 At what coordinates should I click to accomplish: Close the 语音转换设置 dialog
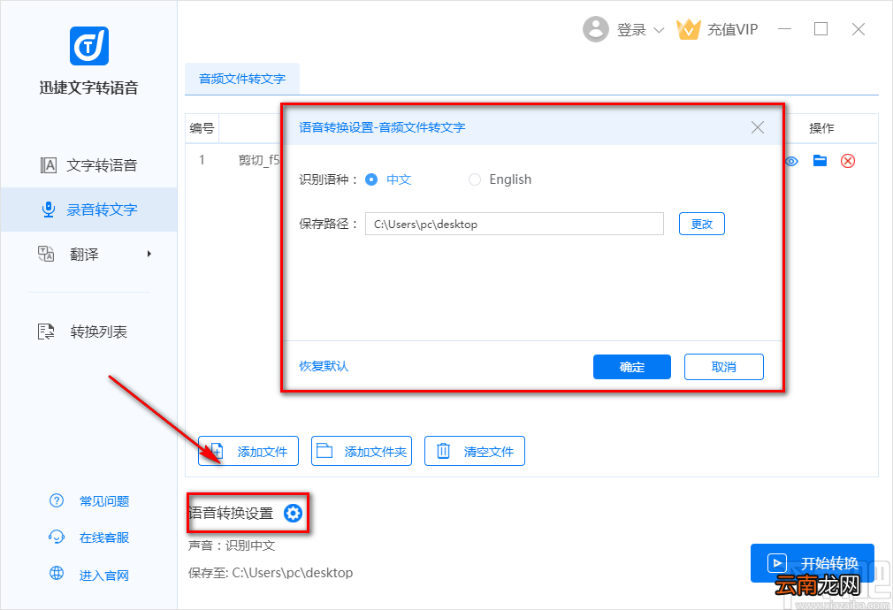[758, 127]
